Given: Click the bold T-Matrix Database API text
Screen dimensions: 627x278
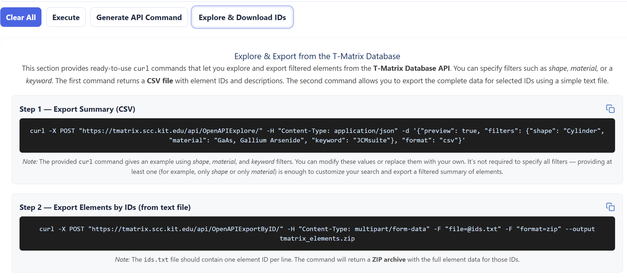Looking at the screenshot, I should point(411,68).
